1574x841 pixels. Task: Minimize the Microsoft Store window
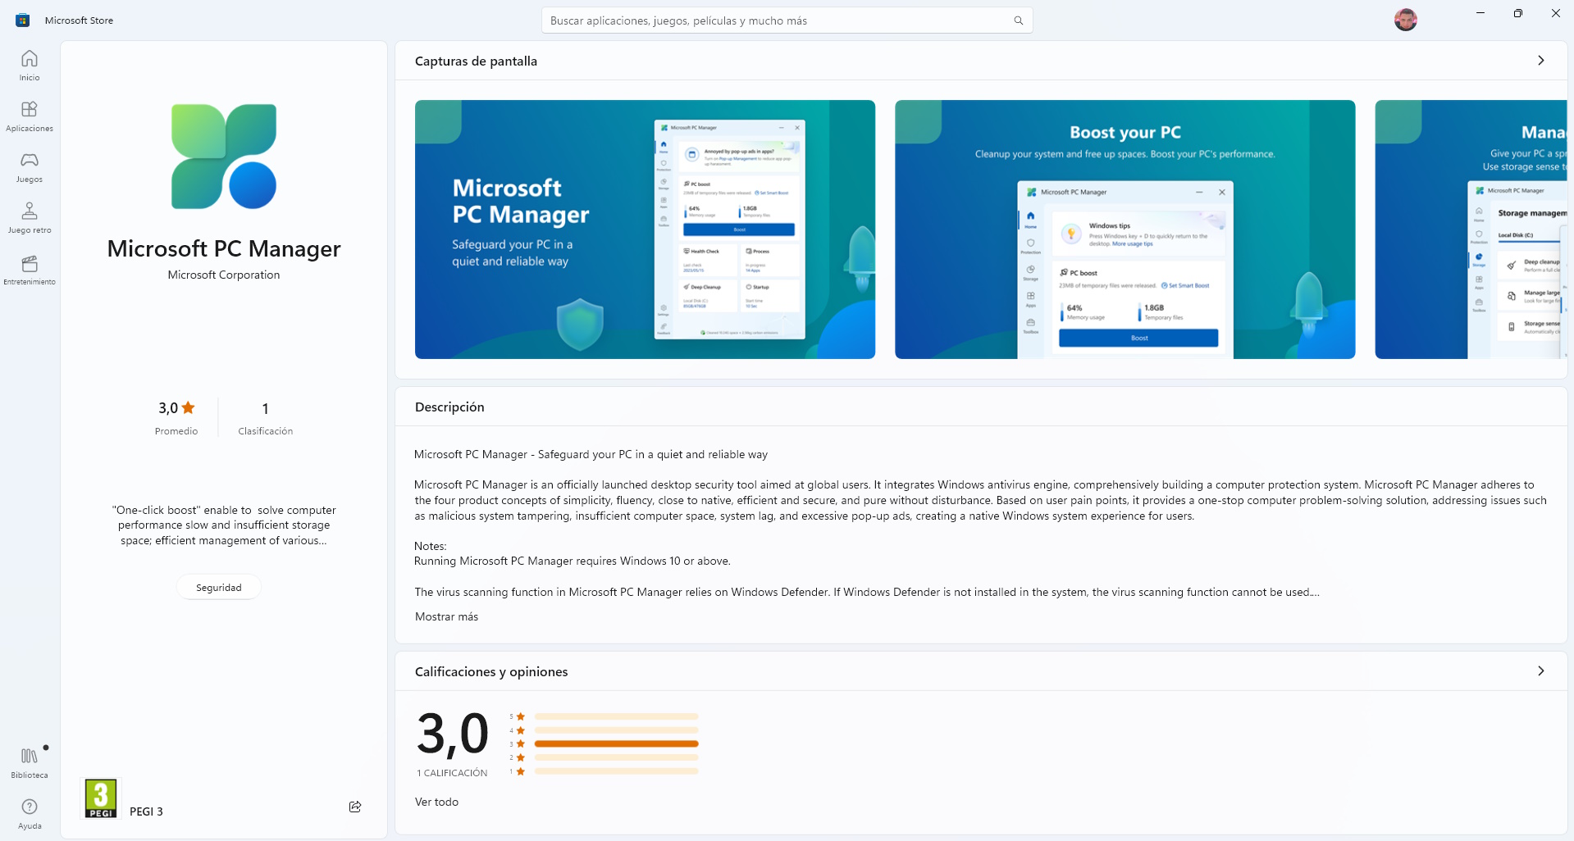pos(1480,13)
